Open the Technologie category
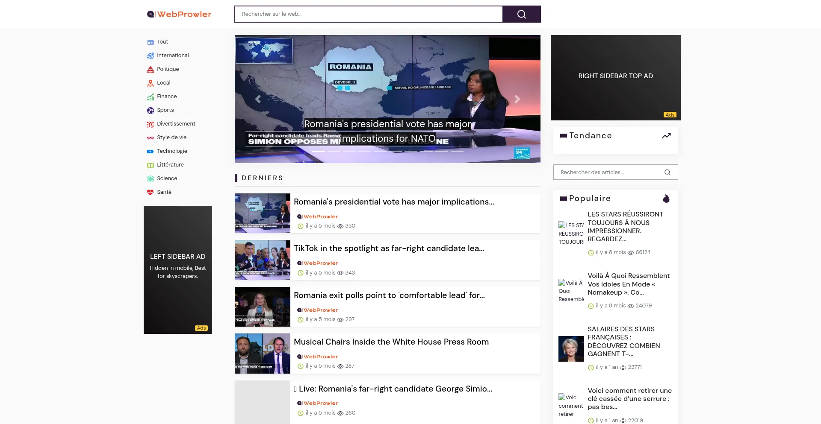The image size is (821, 424). [172, 151]
